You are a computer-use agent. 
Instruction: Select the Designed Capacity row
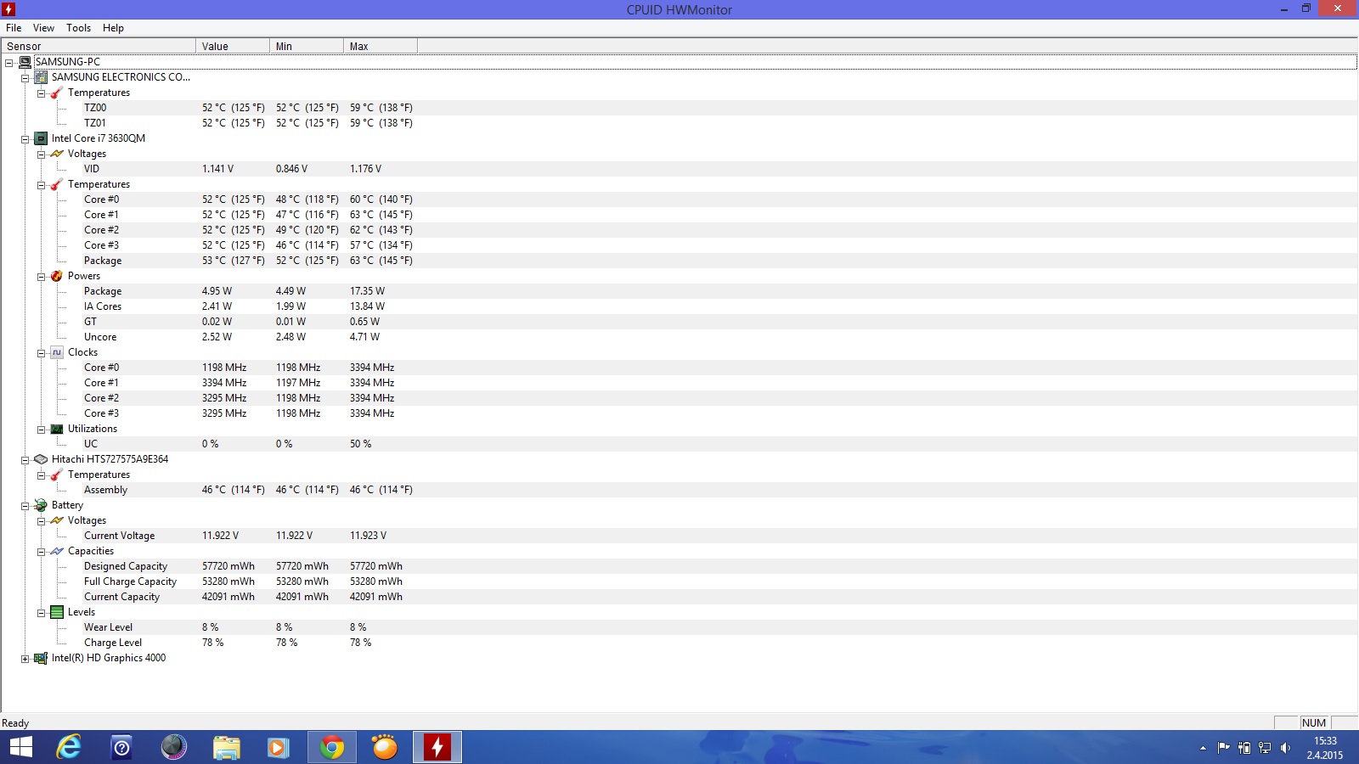678,566
